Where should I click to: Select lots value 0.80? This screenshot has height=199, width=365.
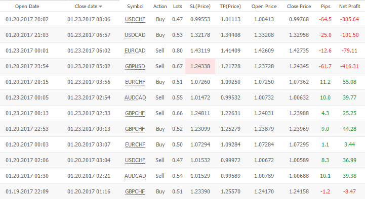(x=177, y=51)
